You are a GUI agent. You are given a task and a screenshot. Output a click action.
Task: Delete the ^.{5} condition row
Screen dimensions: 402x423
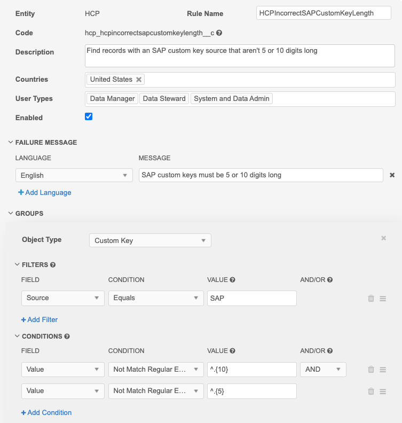point(371,391)
